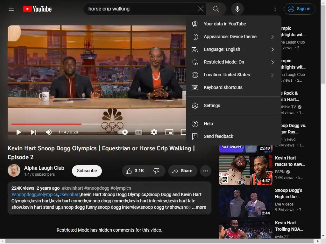The image size is (326, 244).
Task: Select Help in the menu
Action: (x=233, y=124)
